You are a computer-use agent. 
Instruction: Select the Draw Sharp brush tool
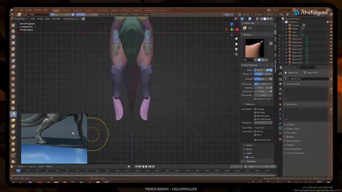tap(13, 31)
